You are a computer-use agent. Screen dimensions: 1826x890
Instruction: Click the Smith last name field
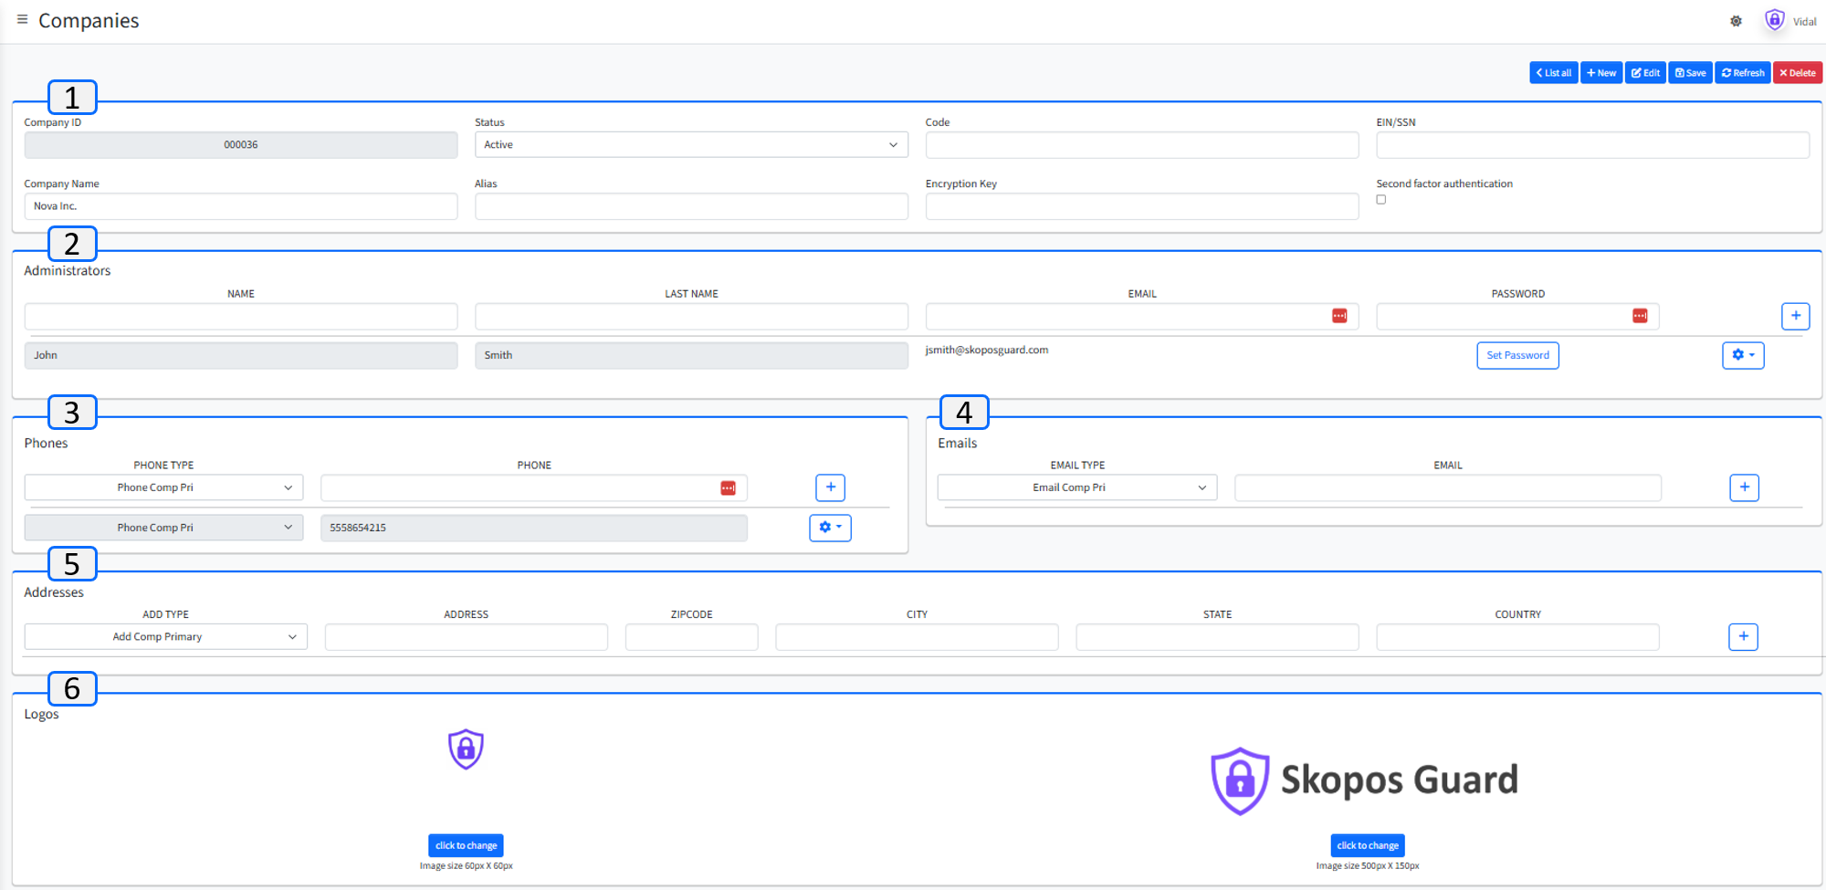[x=691, y=356]
